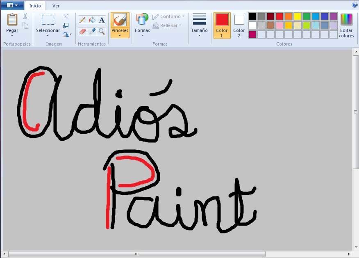Click the Copy icon
The height and width of the screenshot is (258, 359).
25,25
